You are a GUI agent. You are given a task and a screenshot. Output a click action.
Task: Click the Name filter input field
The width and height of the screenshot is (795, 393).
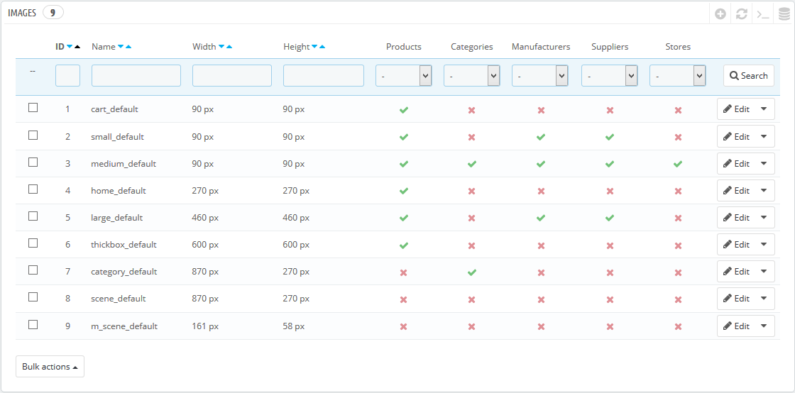(x=136, y=75)
